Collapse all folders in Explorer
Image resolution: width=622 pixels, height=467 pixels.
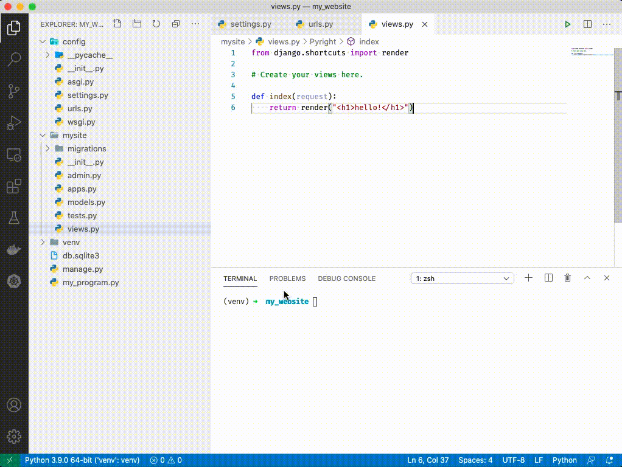click(x=176, y=24)
